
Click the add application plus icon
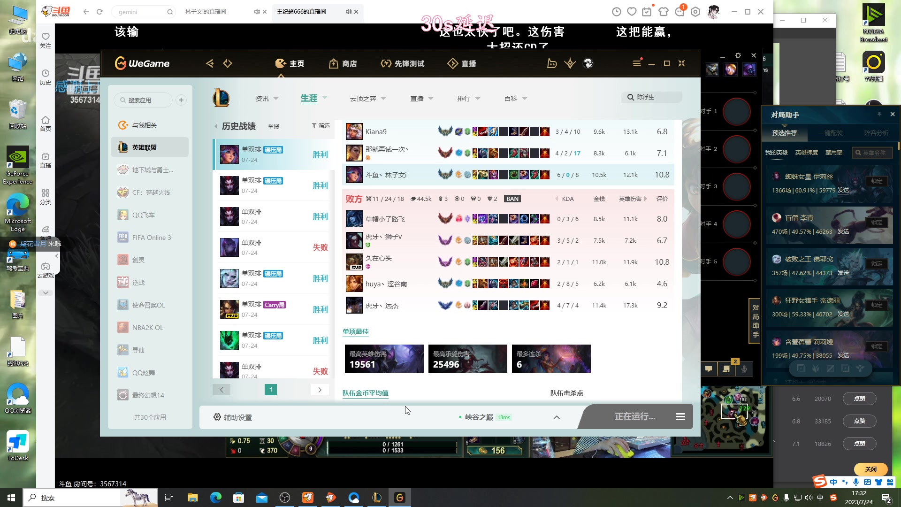coord(181,100)
